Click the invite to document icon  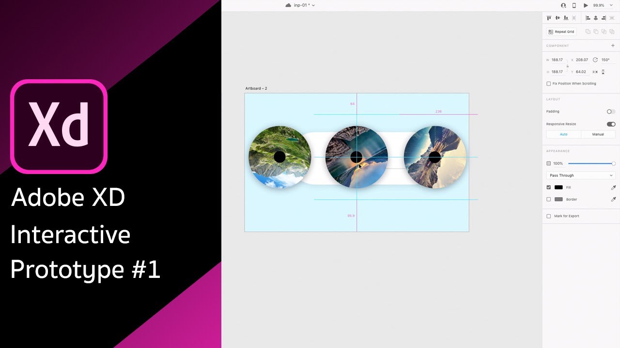563,5
